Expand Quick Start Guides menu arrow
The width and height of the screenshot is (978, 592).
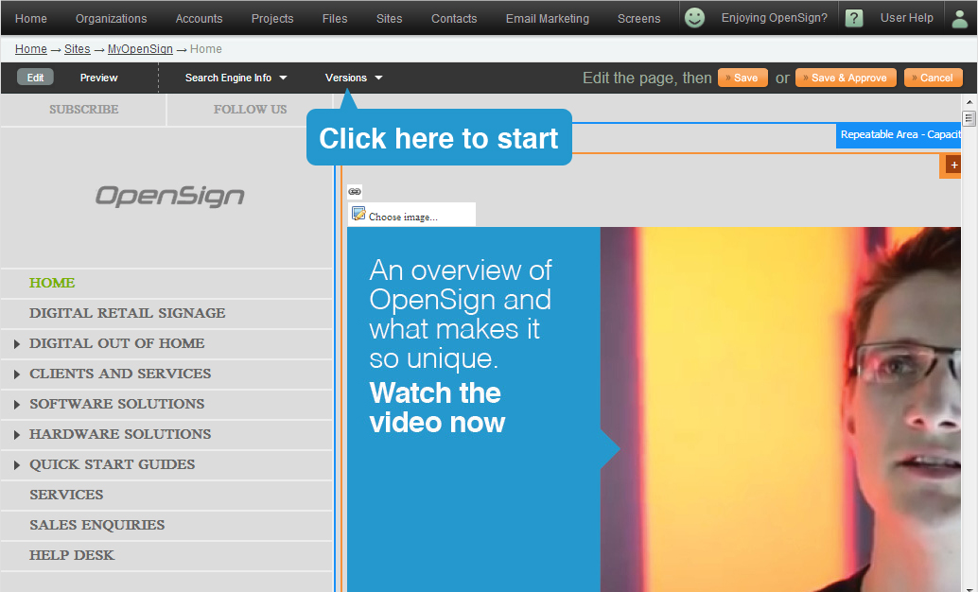pyautogui.click(x=17, y=464)
